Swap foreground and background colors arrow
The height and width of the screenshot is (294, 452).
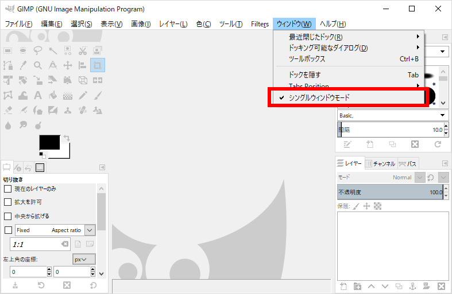[x=67, y=138]
